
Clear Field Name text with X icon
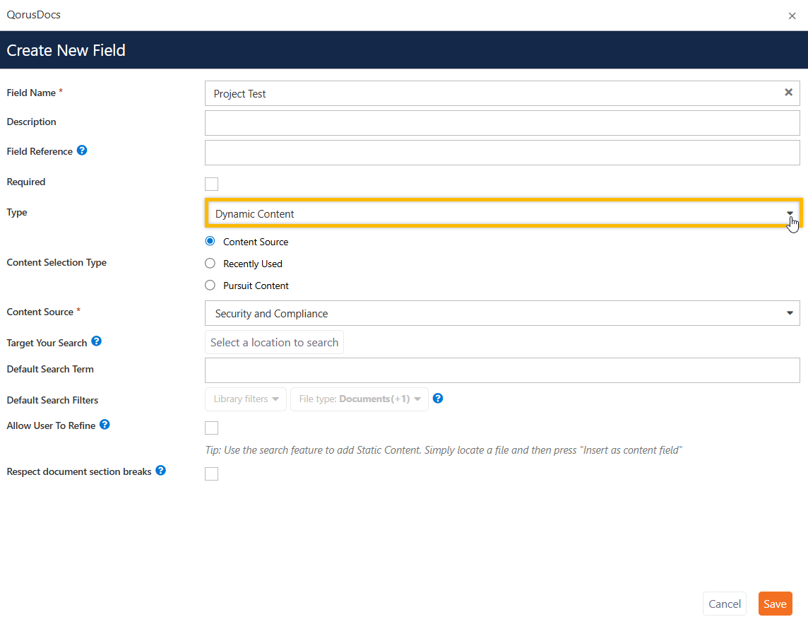click(x=788, y=93)
